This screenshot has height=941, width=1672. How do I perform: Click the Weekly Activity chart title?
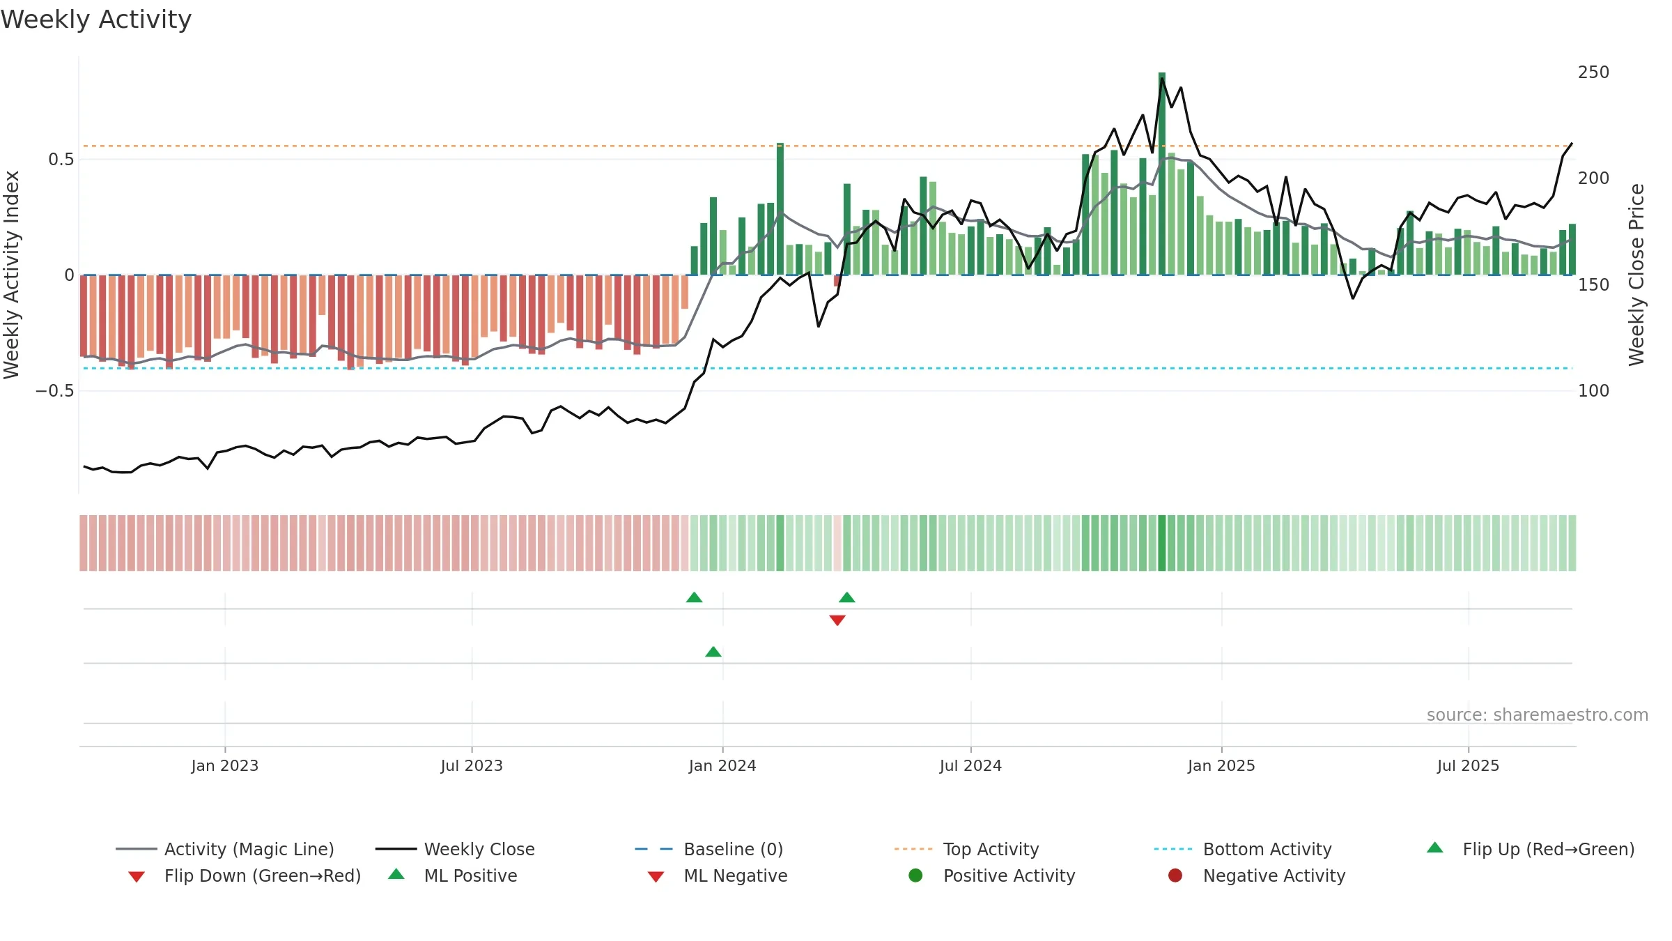coord(96,20)
